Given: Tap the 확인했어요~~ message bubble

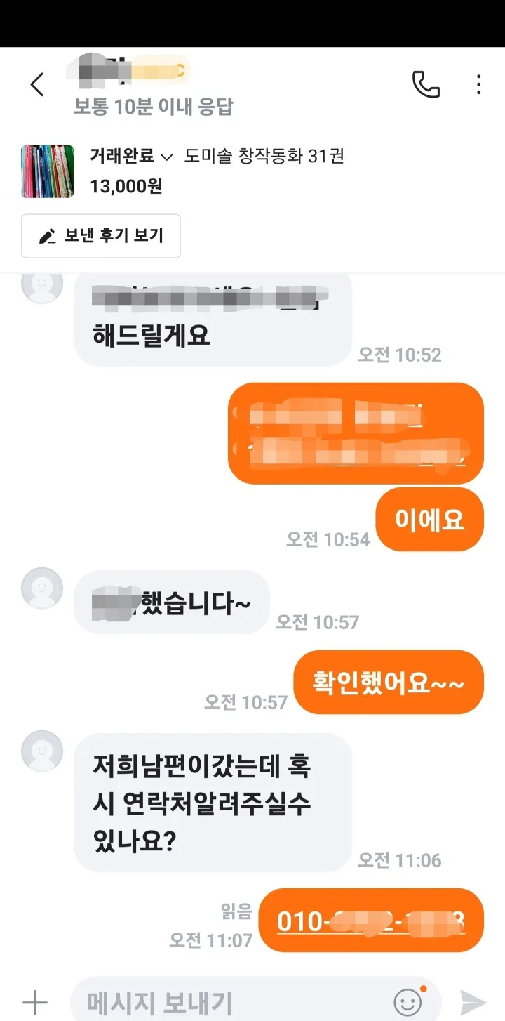Looking at the screenshot, I should pos(389,683).
